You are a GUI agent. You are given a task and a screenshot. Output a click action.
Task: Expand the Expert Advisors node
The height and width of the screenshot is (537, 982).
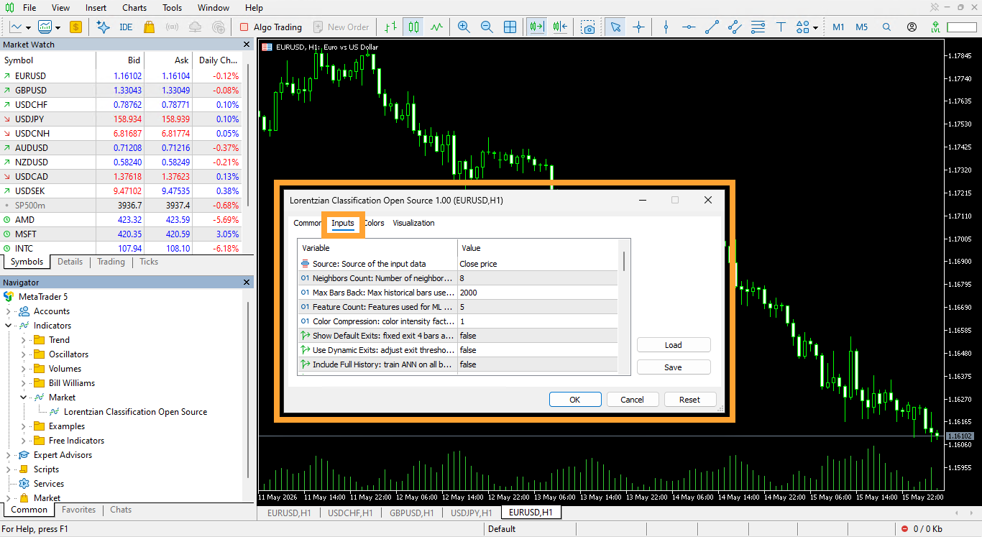point(9,455)
